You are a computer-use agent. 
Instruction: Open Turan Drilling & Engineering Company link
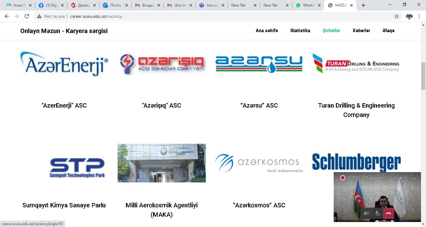pos(356,110)
